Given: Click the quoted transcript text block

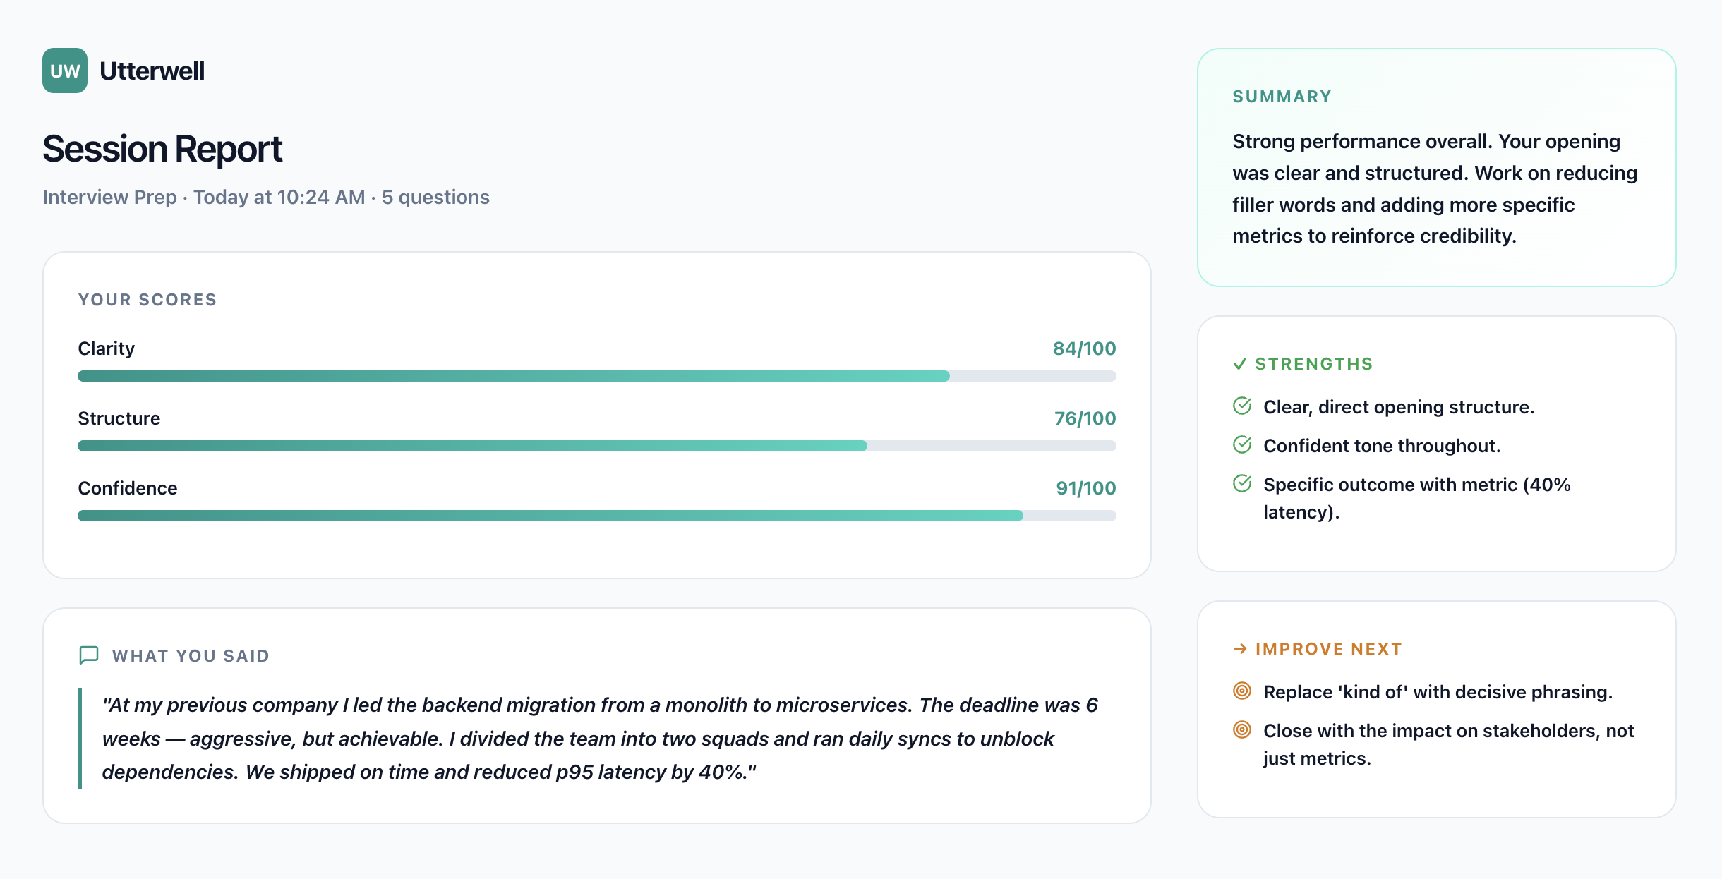Looking at the screenshot, I should tap(600, 738).
